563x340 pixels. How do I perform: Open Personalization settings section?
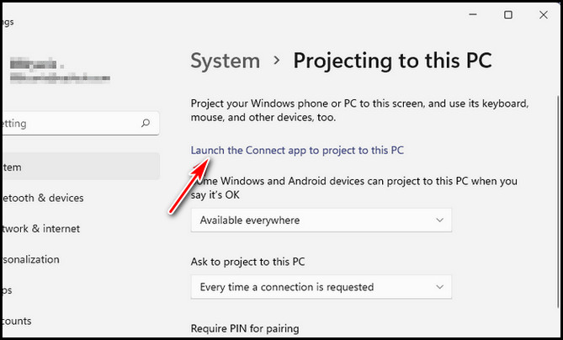coord(30,259)
